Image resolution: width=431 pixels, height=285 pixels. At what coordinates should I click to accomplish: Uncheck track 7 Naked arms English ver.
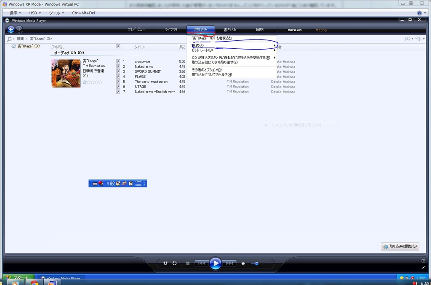point(118,92)
